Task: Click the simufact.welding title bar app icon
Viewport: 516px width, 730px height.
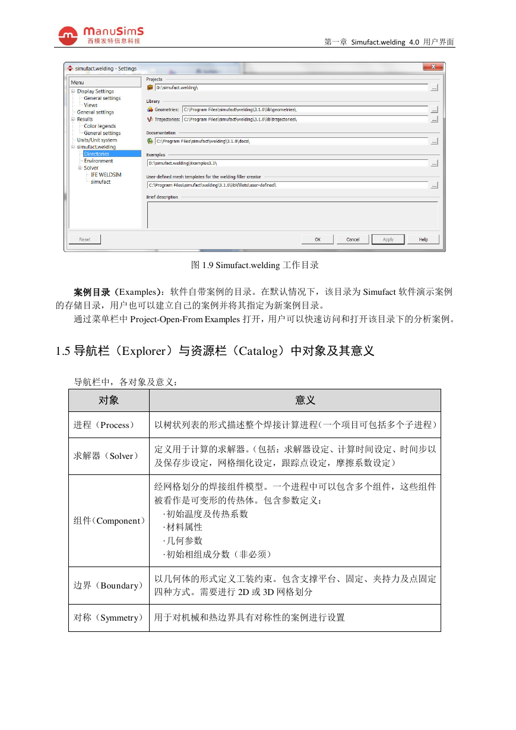Action: (70, 68)
